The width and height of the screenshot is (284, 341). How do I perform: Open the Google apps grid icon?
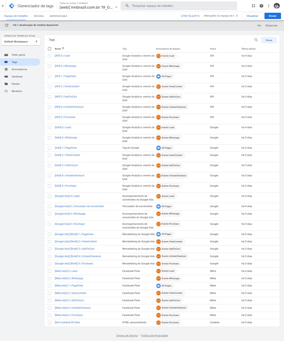pos(253,6)
